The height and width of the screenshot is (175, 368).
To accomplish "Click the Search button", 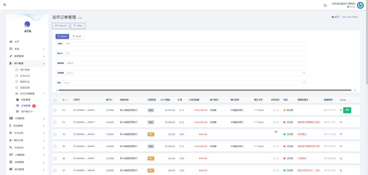I will (62, 36).
